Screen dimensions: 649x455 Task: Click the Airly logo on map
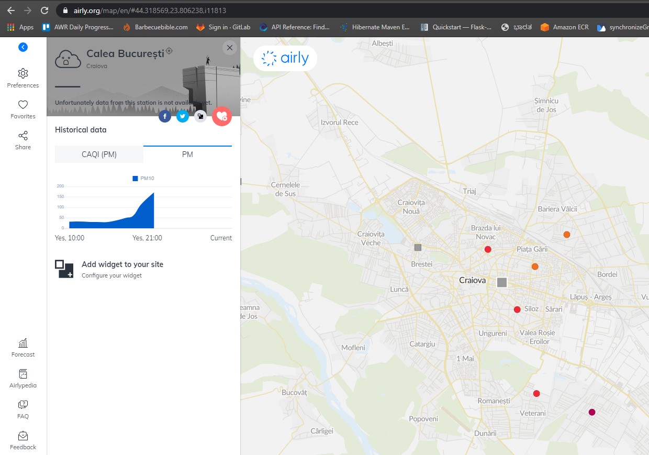pos(285,58)
